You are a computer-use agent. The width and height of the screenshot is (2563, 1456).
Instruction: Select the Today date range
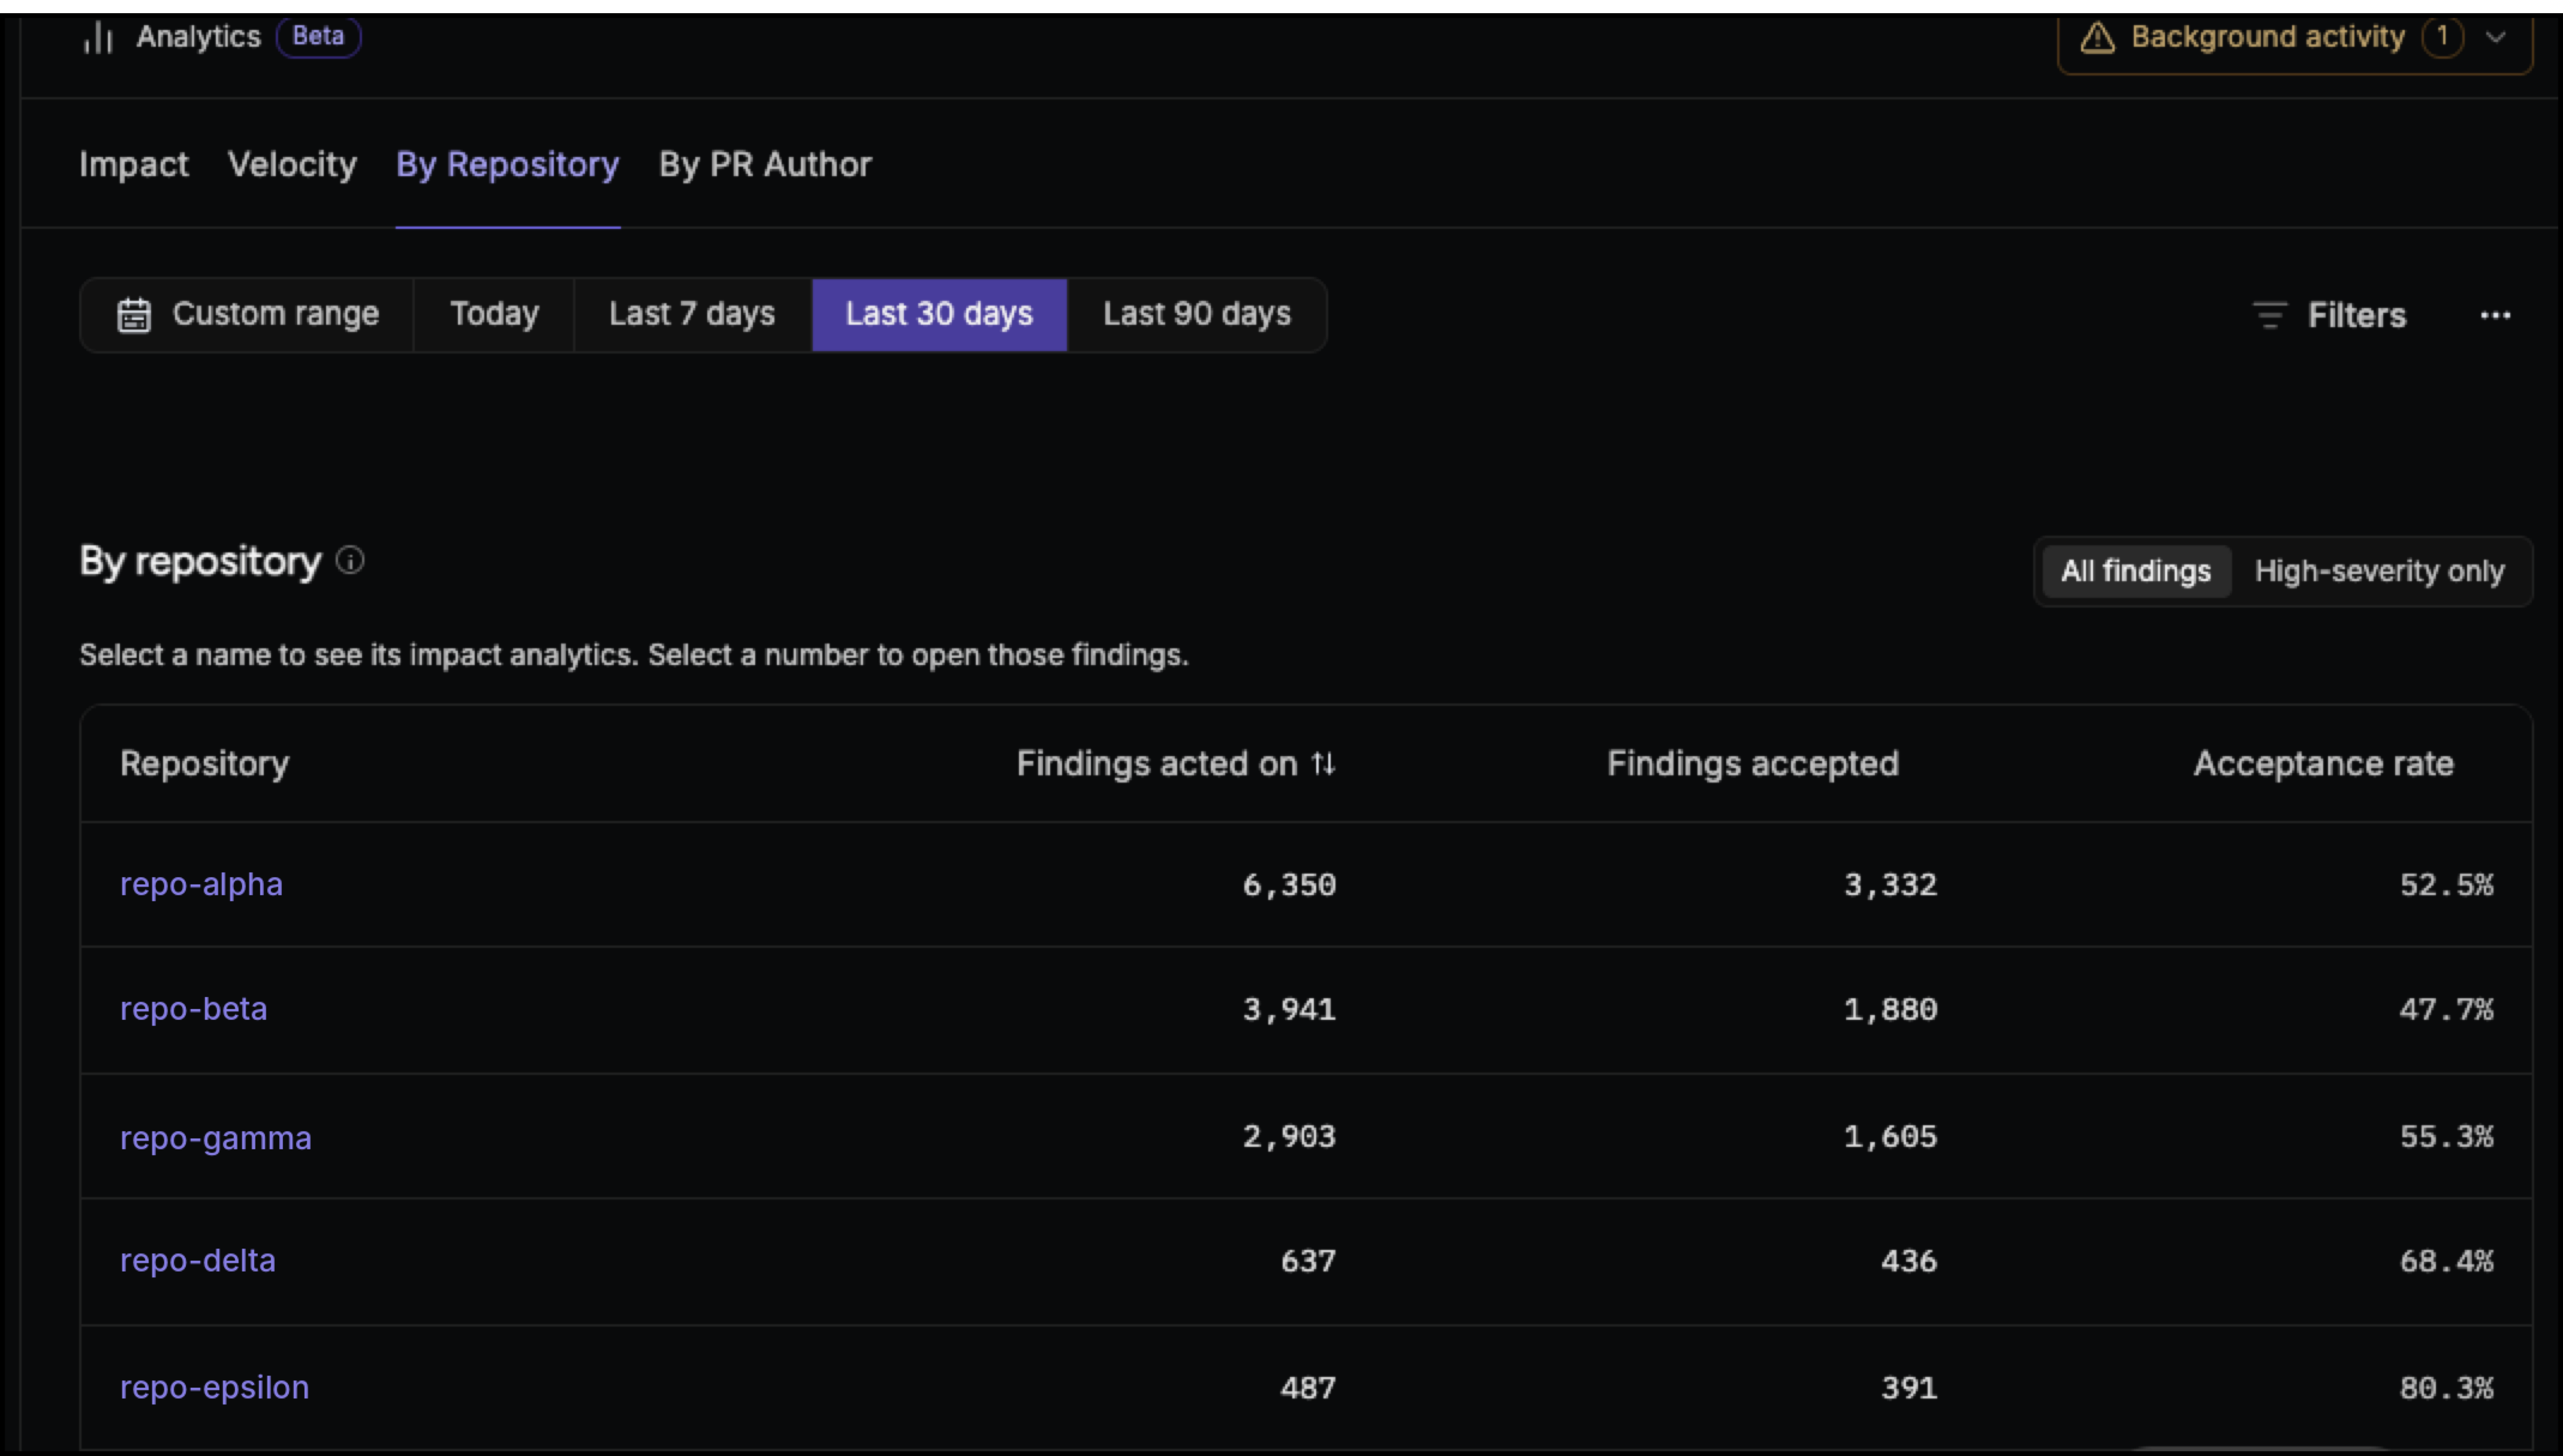(494, 315)
